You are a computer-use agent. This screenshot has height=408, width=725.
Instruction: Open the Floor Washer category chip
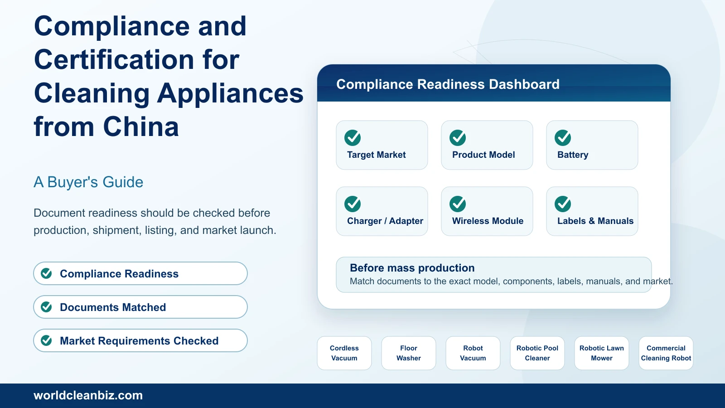coord(409,353)
